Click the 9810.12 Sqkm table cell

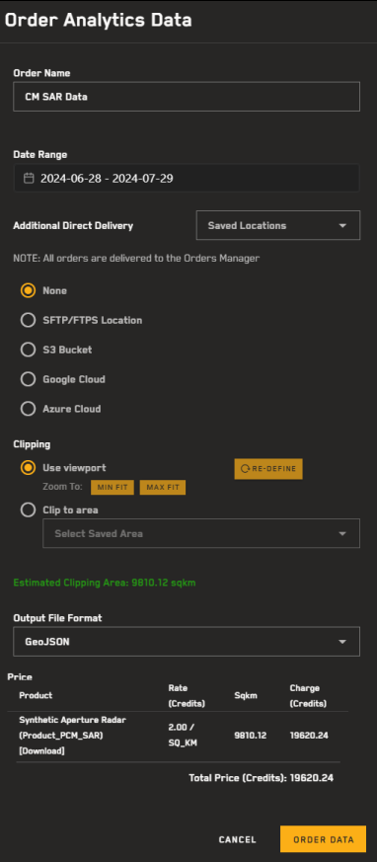pos(250,735)
